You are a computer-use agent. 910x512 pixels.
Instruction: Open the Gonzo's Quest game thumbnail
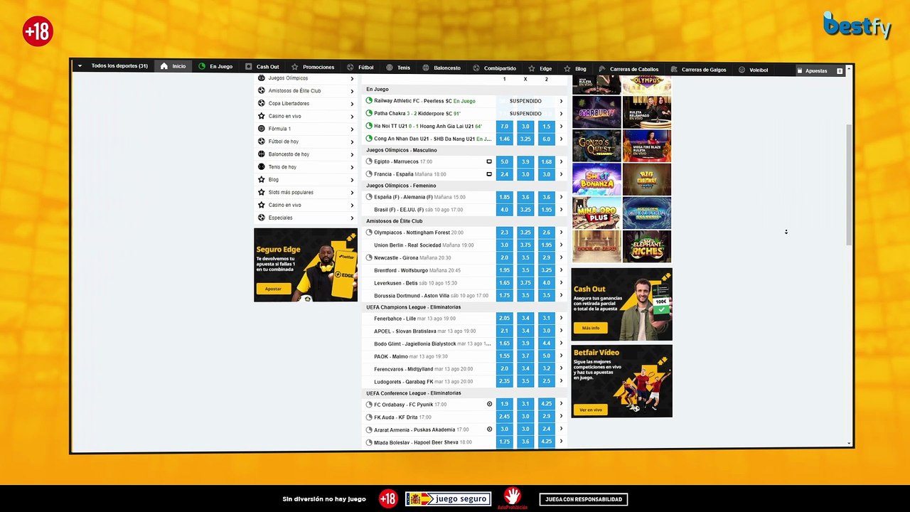pyautogui.click(x=596, y=146)
